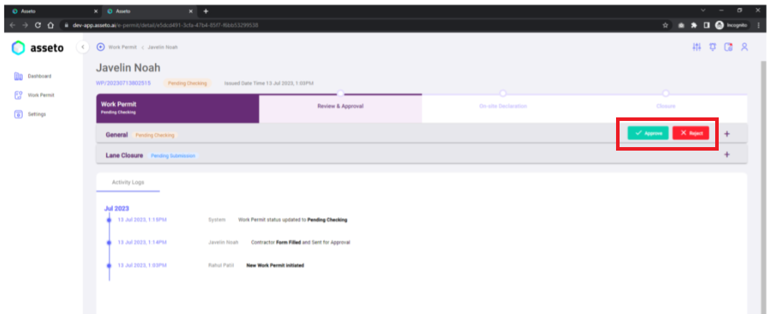Viewport: 769px width, 314px height.
Task: Open the browser three-dot menu
Action: 758,25
